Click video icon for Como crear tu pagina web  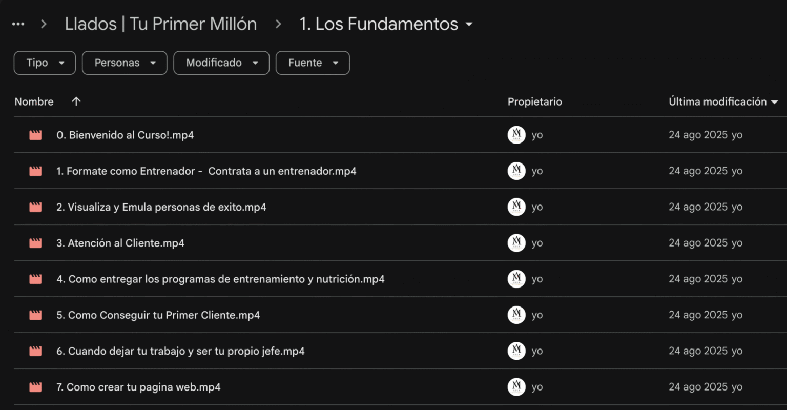(x=35, y=387)
